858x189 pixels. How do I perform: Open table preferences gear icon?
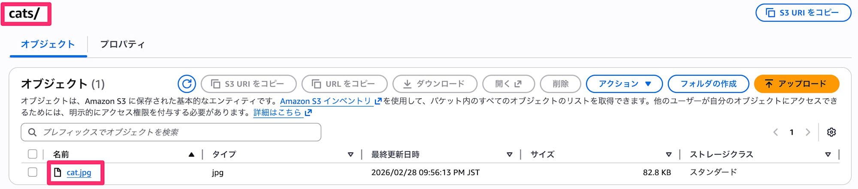(x=831, y=132)
